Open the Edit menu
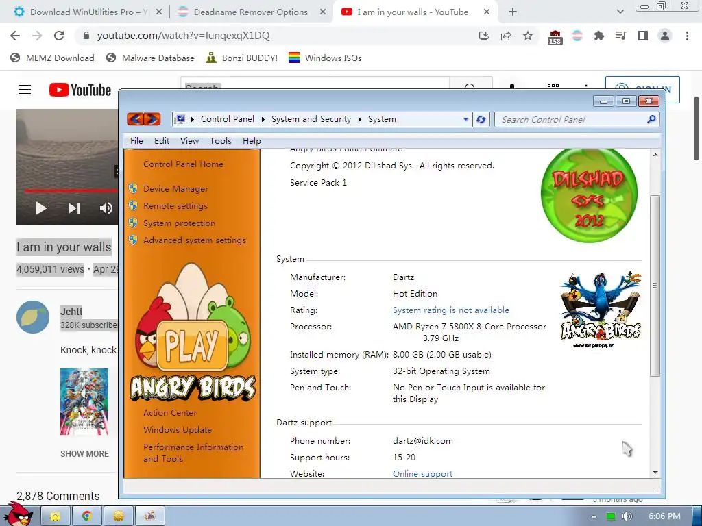Viewport: 702px width, 526px height. [x=162, y=141]
